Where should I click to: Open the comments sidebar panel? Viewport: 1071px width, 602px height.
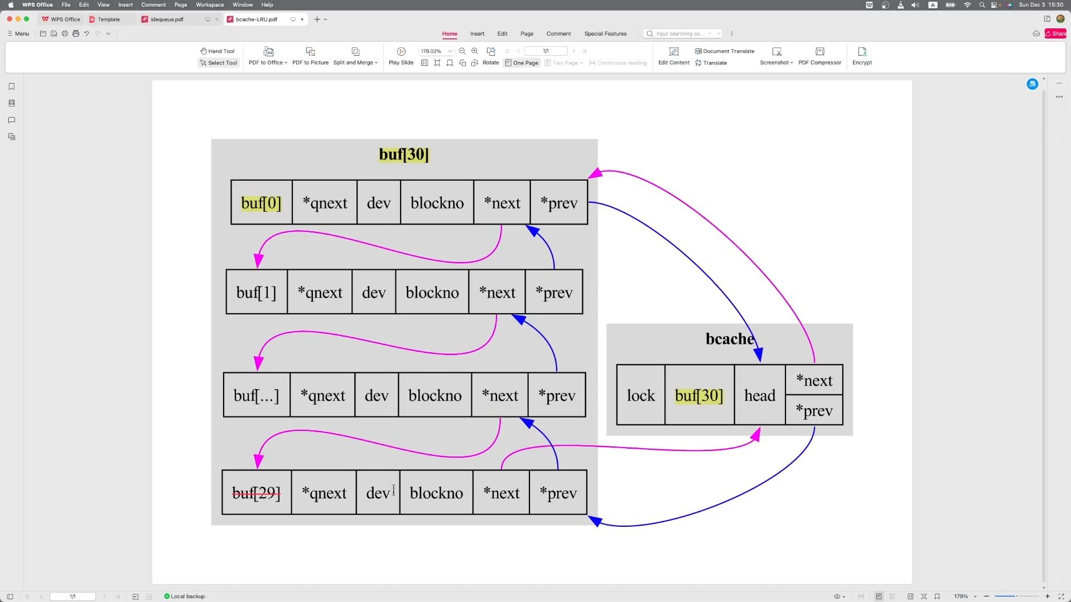point(12,120)
